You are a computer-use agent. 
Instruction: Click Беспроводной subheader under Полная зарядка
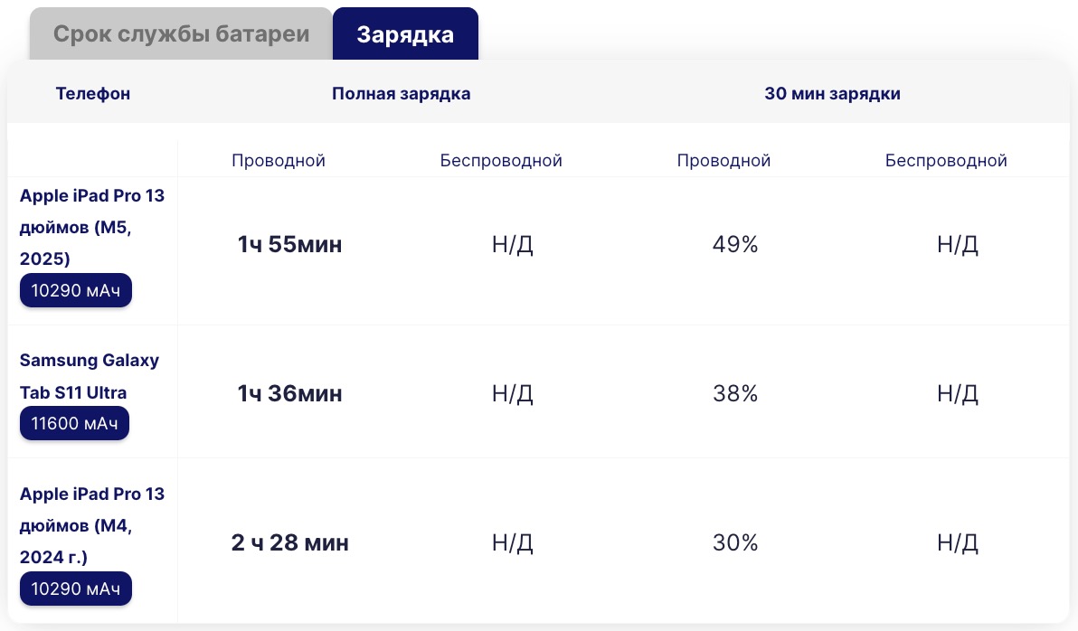point(501,161)
